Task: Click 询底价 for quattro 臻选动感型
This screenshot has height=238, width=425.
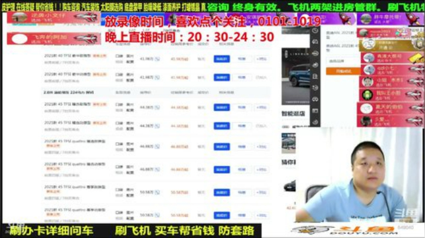Action: [x=222, y=170]
